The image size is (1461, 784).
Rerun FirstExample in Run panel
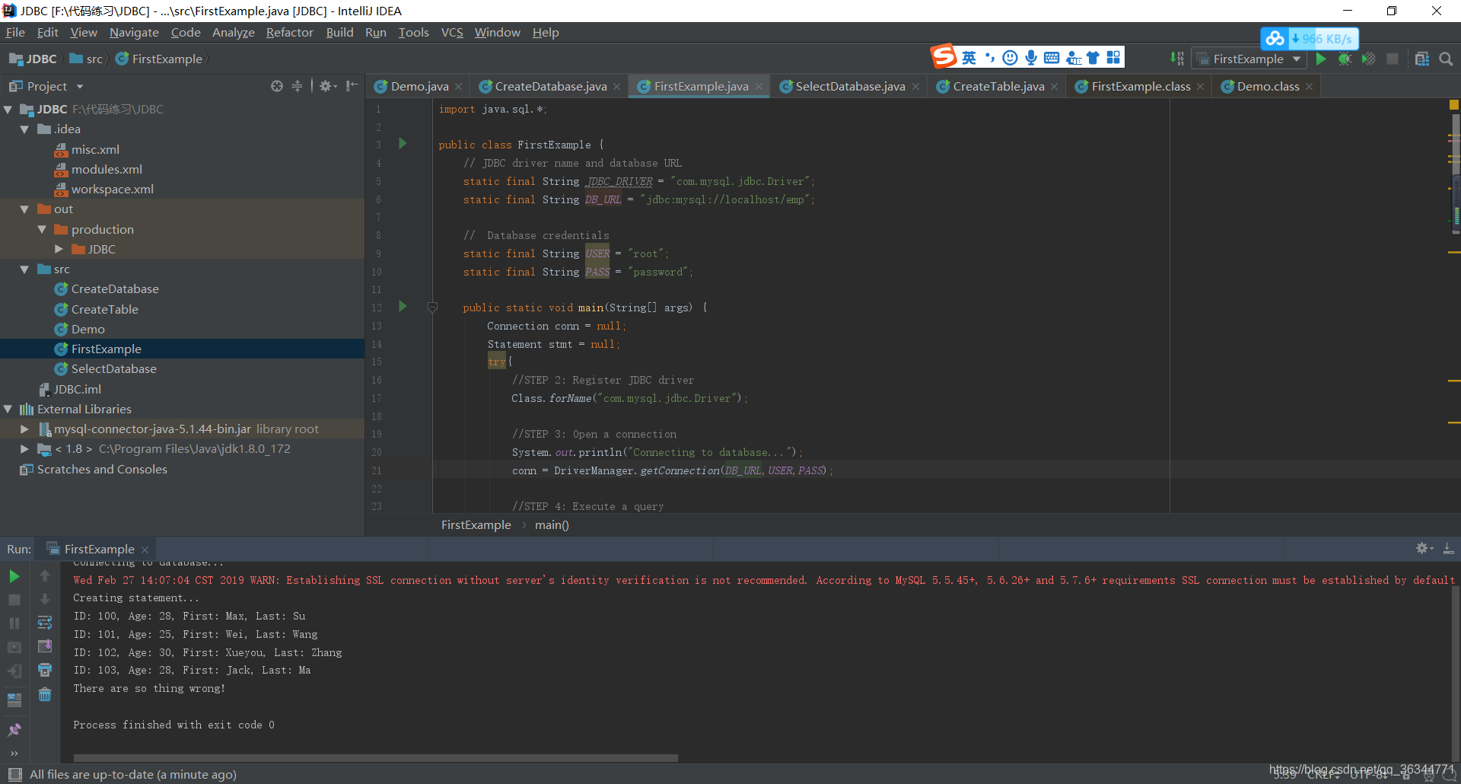click(x=14, y=576)
